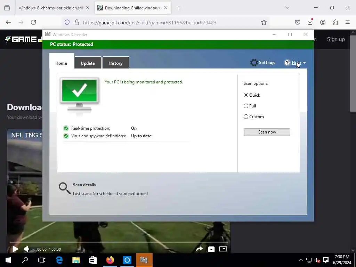
Task: Play the NFL video
Action: pyautogui.click(x=15, y=249)
